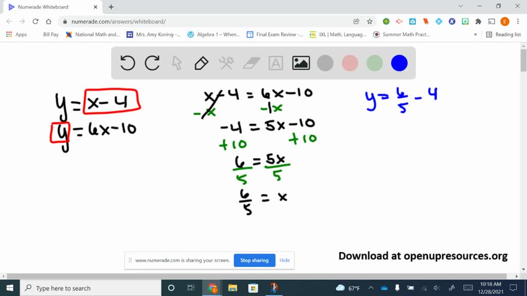Select the Text tool

pyautogui.click(x=276, y=63)
